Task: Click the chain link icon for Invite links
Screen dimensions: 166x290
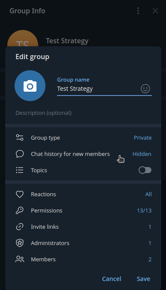Action: pyautogui.click(x=20, y=227)
